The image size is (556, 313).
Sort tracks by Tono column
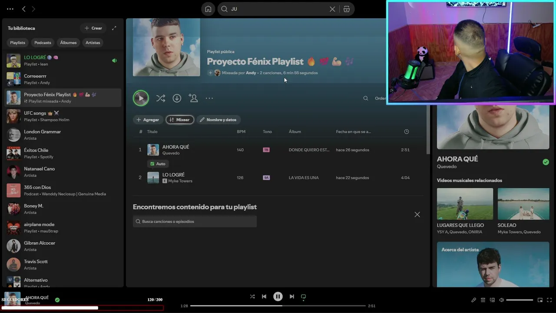pyautogui.click(x=267, y=132)
